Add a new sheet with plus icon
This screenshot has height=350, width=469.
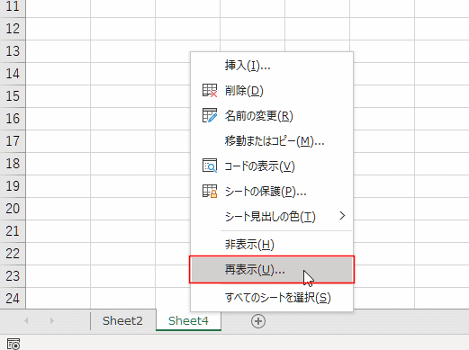(x=258, y=321)
